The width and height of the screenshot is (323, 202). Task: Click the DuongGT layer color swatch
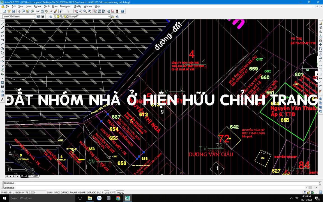[x=68, y=16]
